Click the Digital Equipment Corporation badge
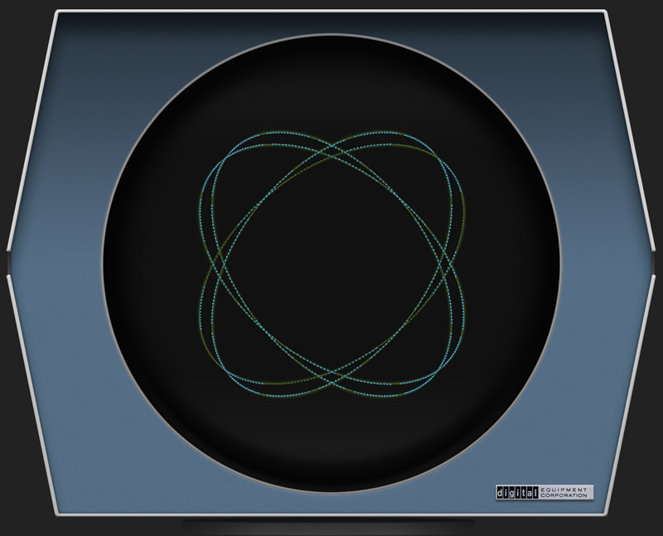This screenshot has width=663, height=536. (544, 492)
